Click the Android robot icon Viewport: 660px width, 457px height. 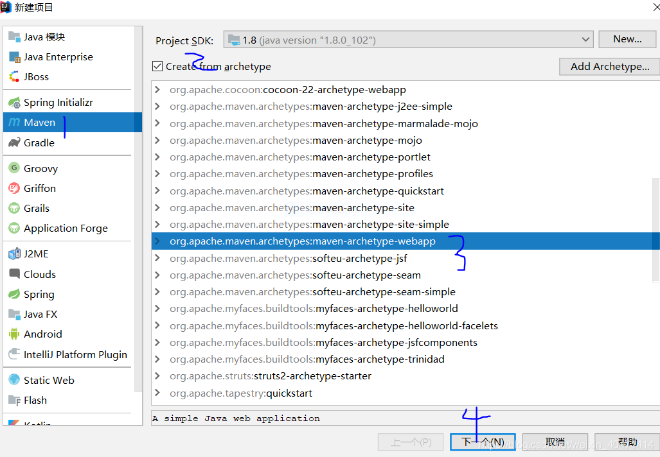point(14,334)
